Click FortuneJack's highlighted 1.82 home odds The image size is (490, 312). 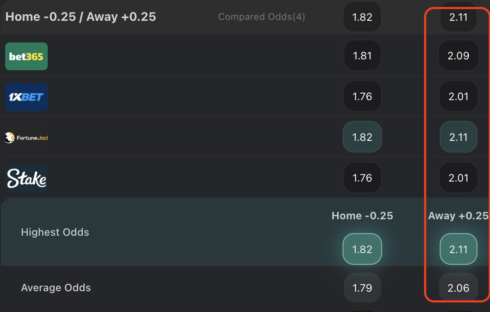tap(362, 136)
